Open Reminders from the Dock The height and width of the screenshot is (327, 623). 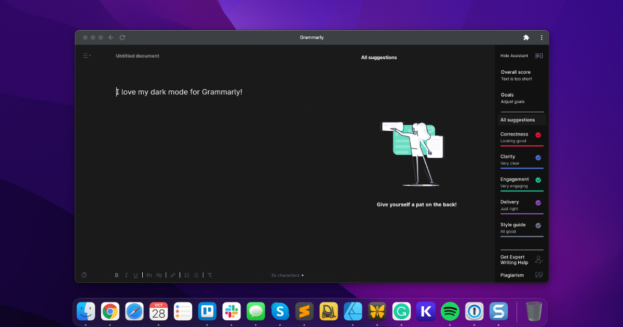(x=183, y=311)
